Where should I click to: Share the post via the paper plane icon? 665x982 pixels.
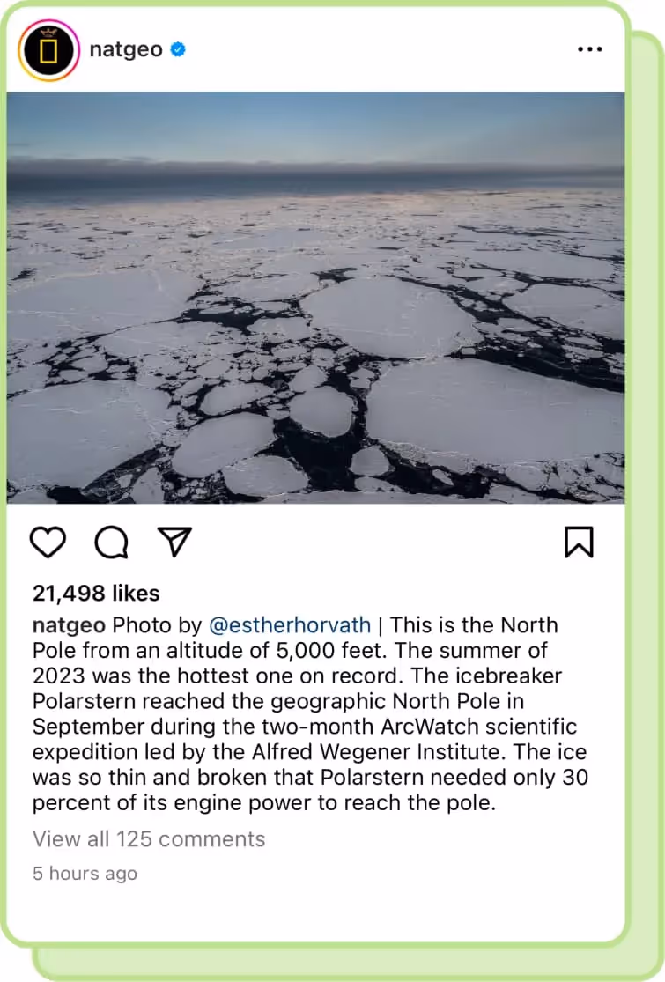tap(174, 543)
